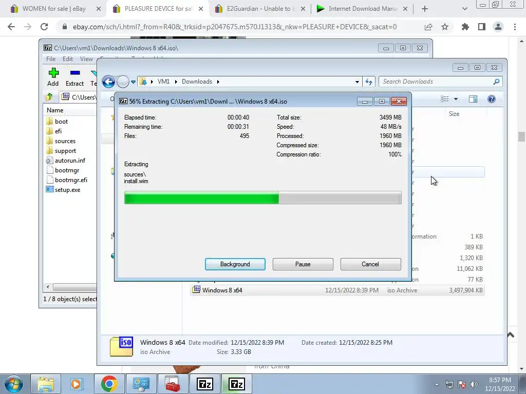Screen dimensions: 526x394
Task: Click the taskbar clock 8:57 PM
Action: point(500,380)
